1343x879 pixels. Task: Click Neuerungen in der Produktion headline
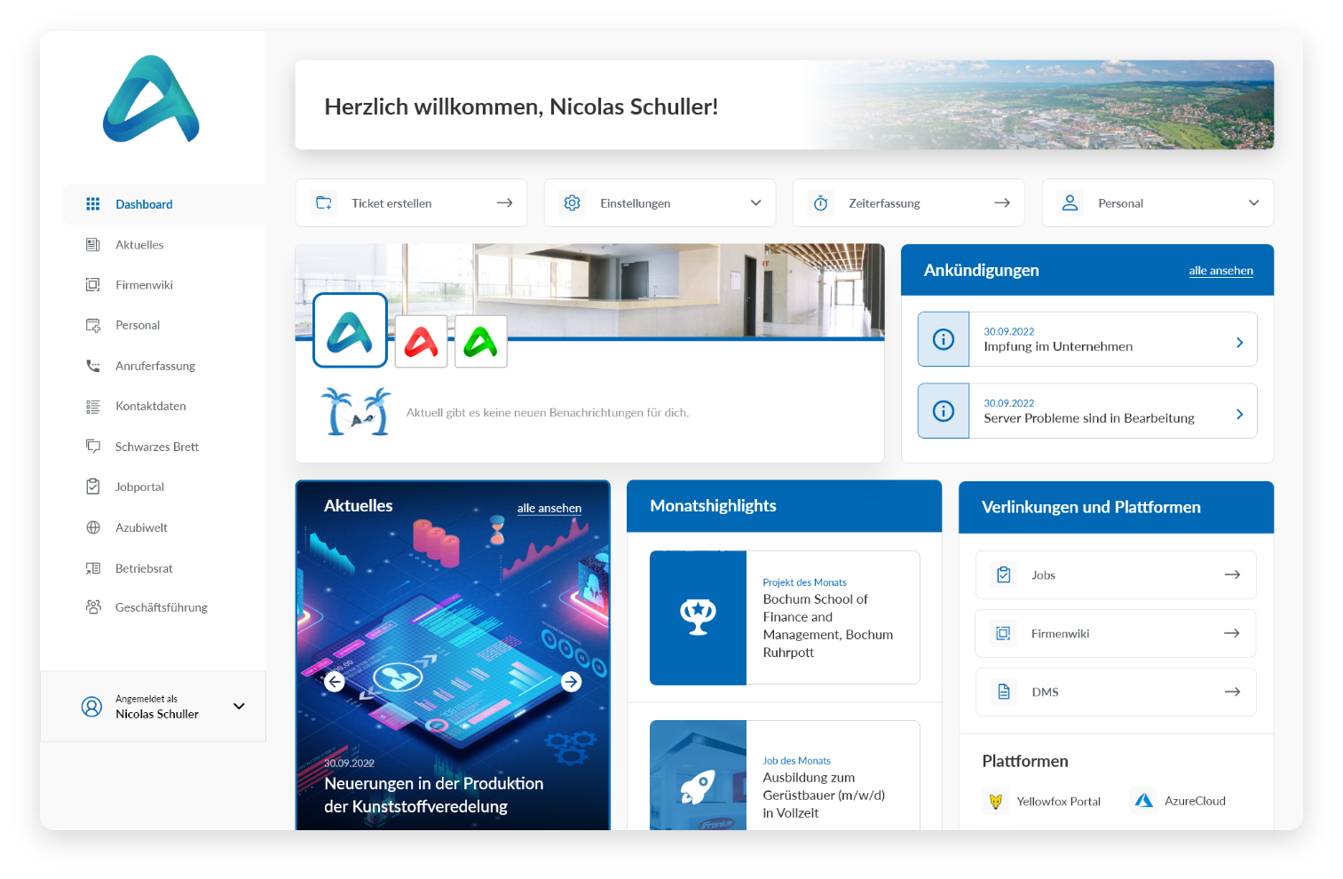point(434,795)
